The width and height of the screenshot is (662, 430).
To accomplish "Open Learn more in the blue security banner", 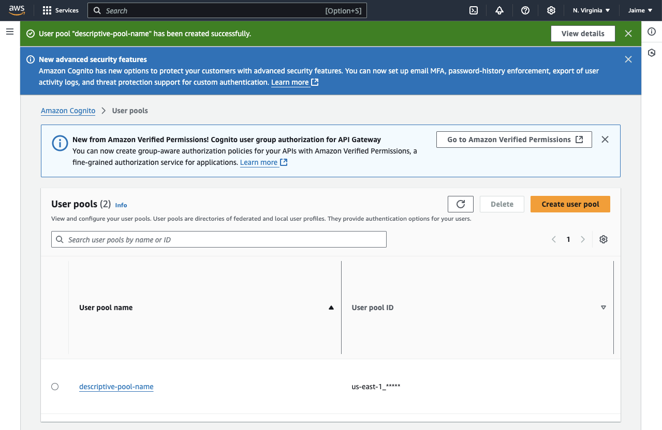I will (x=295, y=82).
